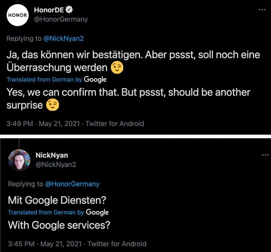Screen dimensions: 271x252
Task: Click the @HonorGermany mention in 'Replying to'
Action: click(x=72, y=184)
